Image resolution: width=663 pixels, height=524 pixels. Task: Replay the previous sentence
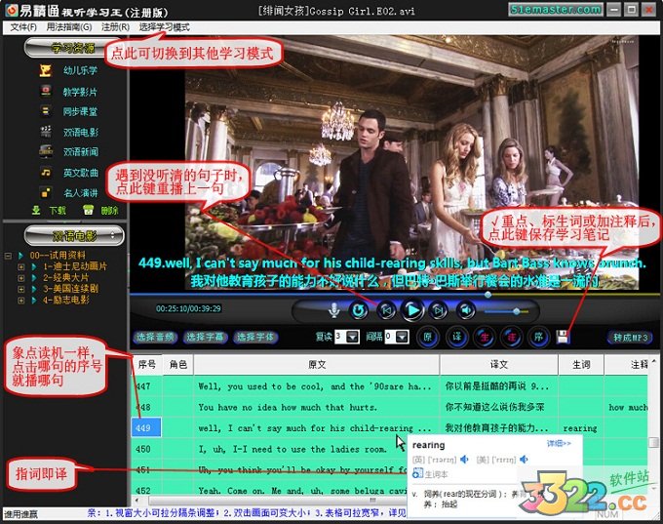tap(386, 310)
